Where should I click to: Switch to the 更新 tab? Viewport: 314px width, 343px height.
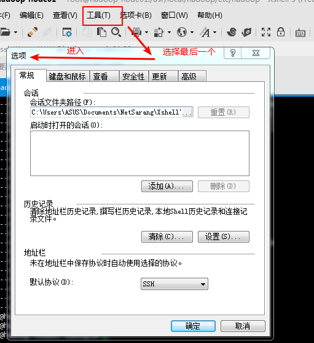point(163,76)
